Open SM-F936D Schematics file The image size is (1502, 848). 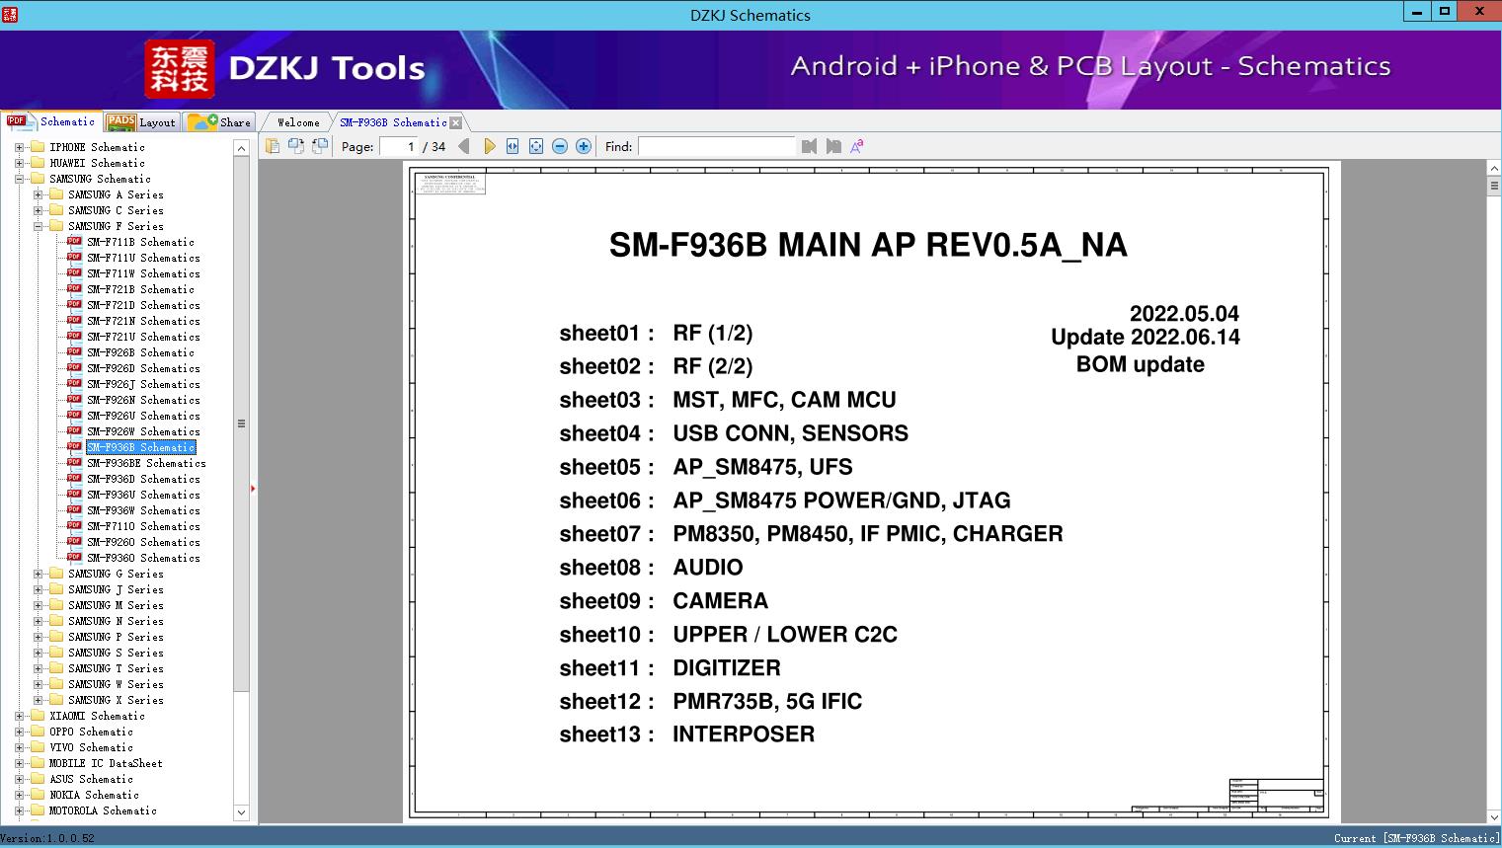pyautogui.click(x=143, y=479)
